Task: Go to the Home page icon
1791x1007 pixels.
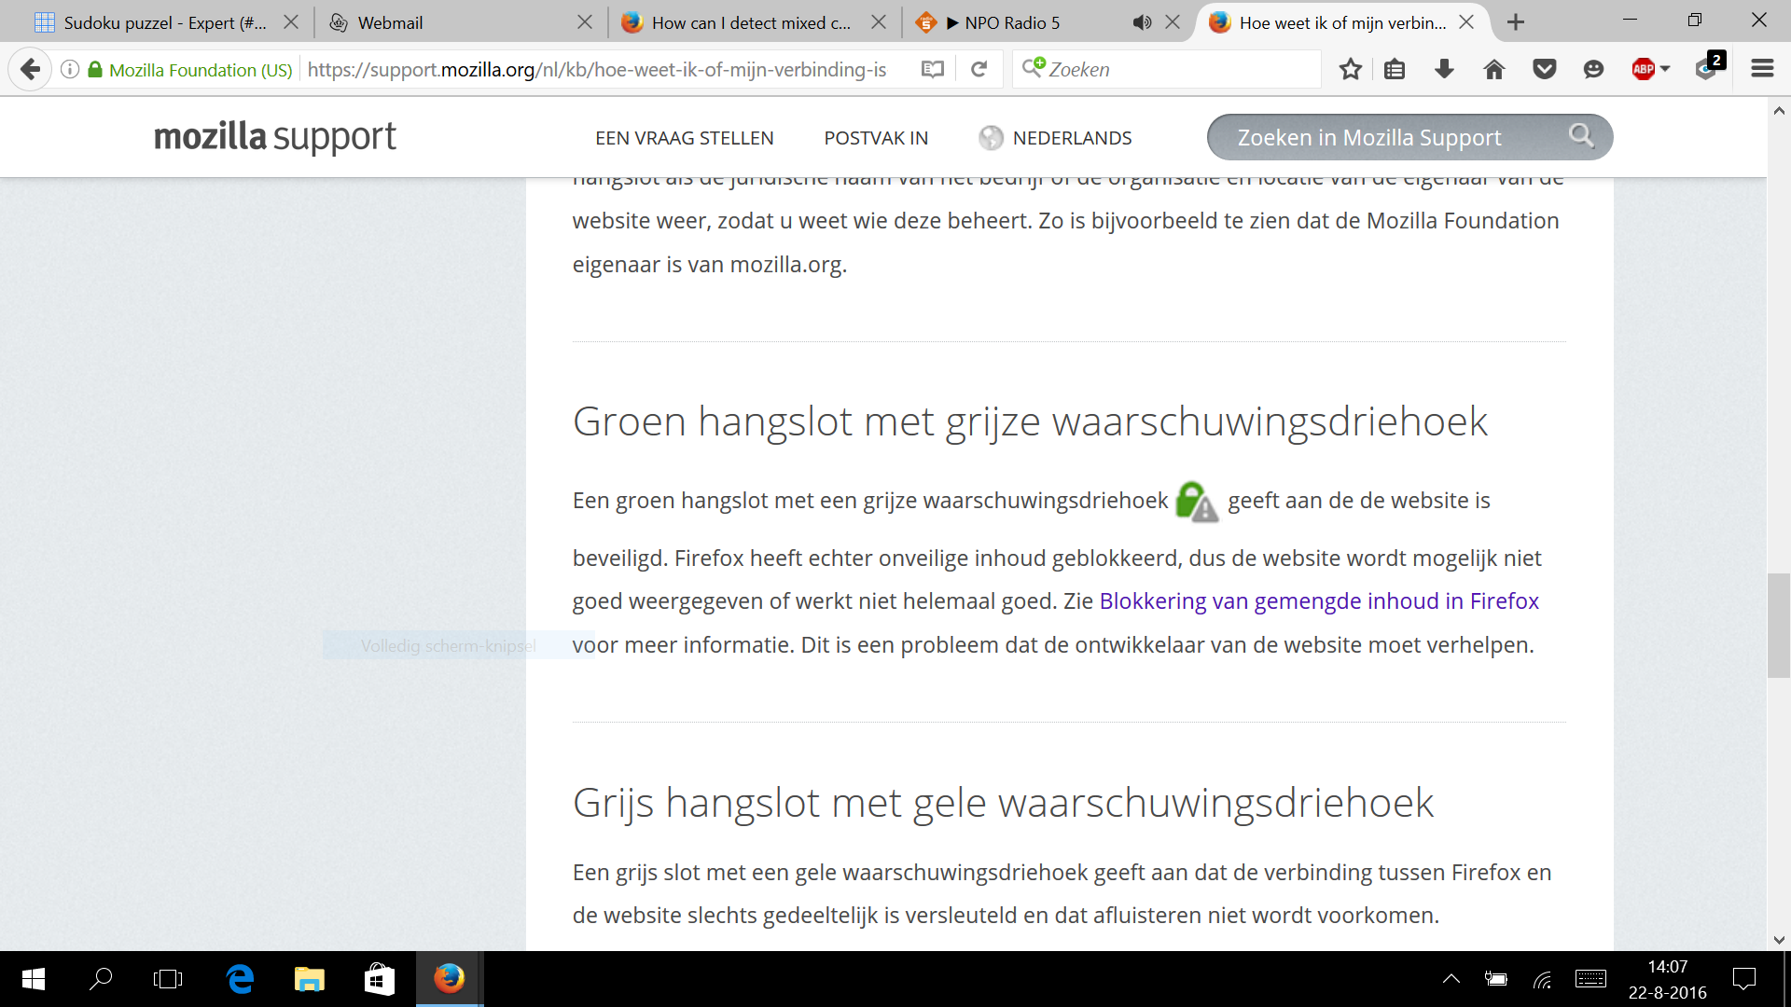Action: click(1494, 69)
